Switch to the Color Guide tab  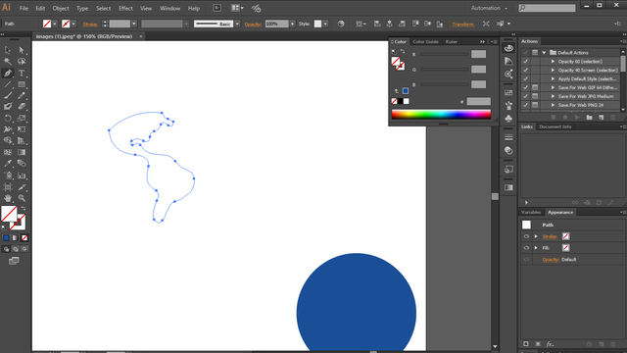pos(425,41)
